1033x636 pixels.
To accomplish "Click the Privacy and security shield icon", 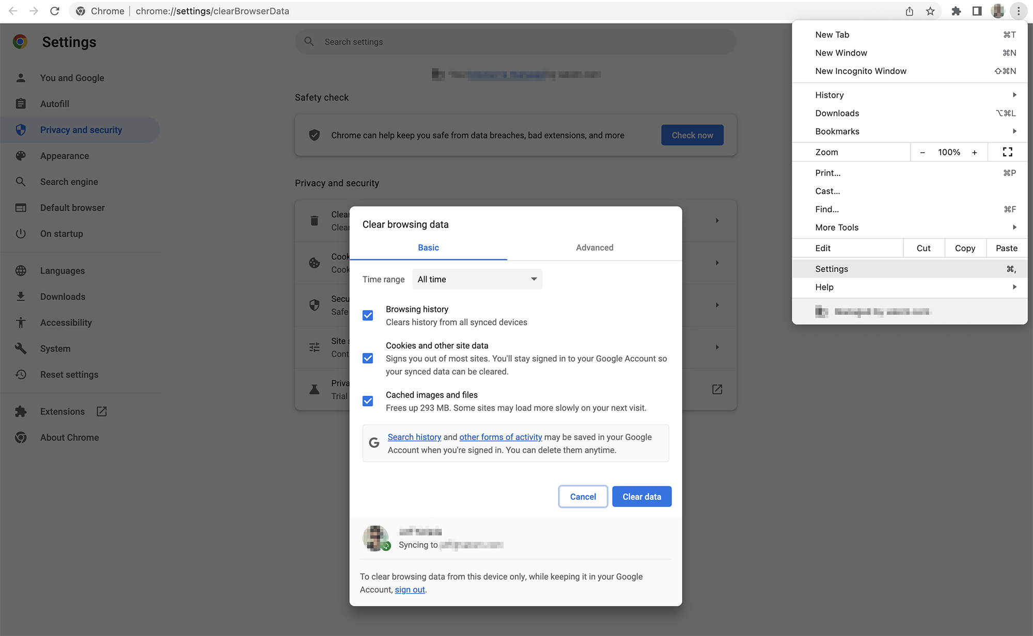I will click(21, 129).
